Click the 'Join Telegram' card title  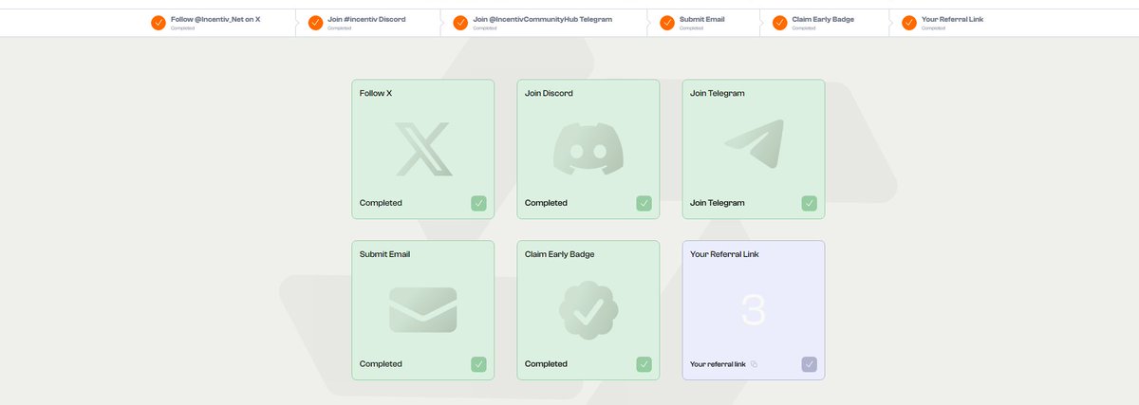(718, 94)
